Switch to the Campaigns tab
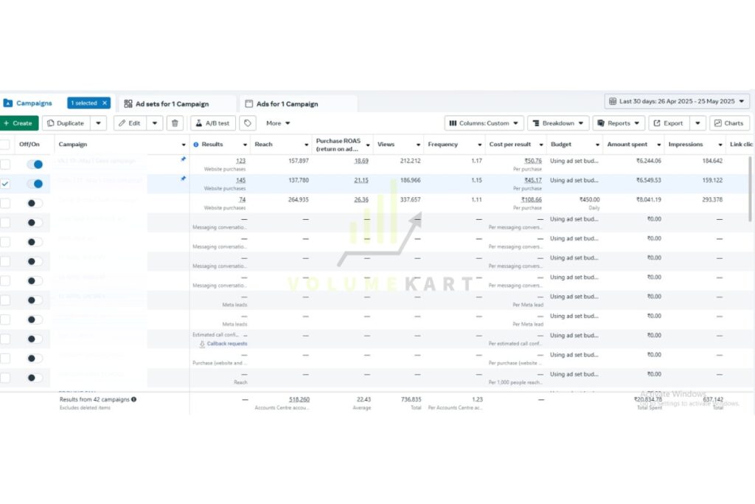The image size is (755, 504). point(29,103)
